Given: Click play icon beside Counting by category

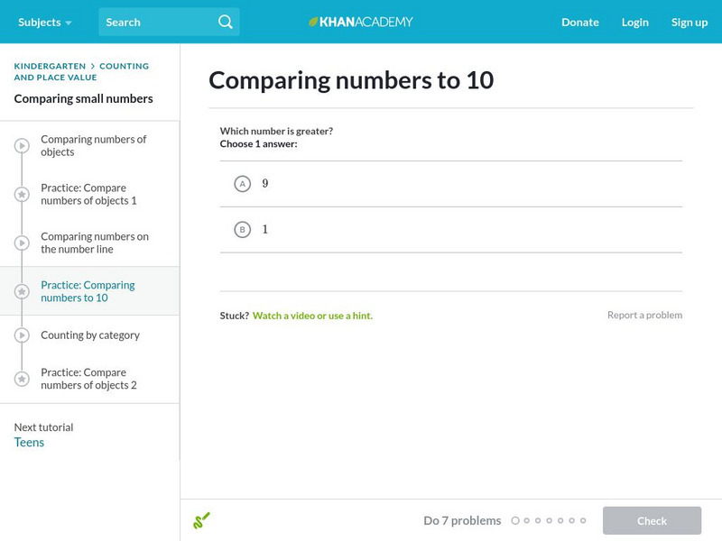Looking at the screenshot, I should click(22, 335).
